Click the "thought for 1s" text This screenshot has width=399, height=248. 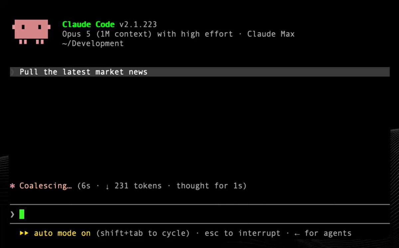(209, 186)
